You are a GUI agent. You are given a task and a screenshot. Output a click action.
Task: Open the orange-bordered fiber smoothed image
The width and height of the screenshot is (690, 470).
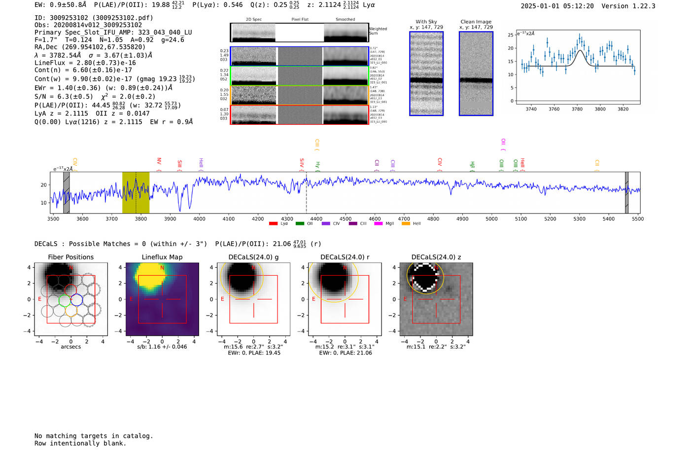(345, 95)
